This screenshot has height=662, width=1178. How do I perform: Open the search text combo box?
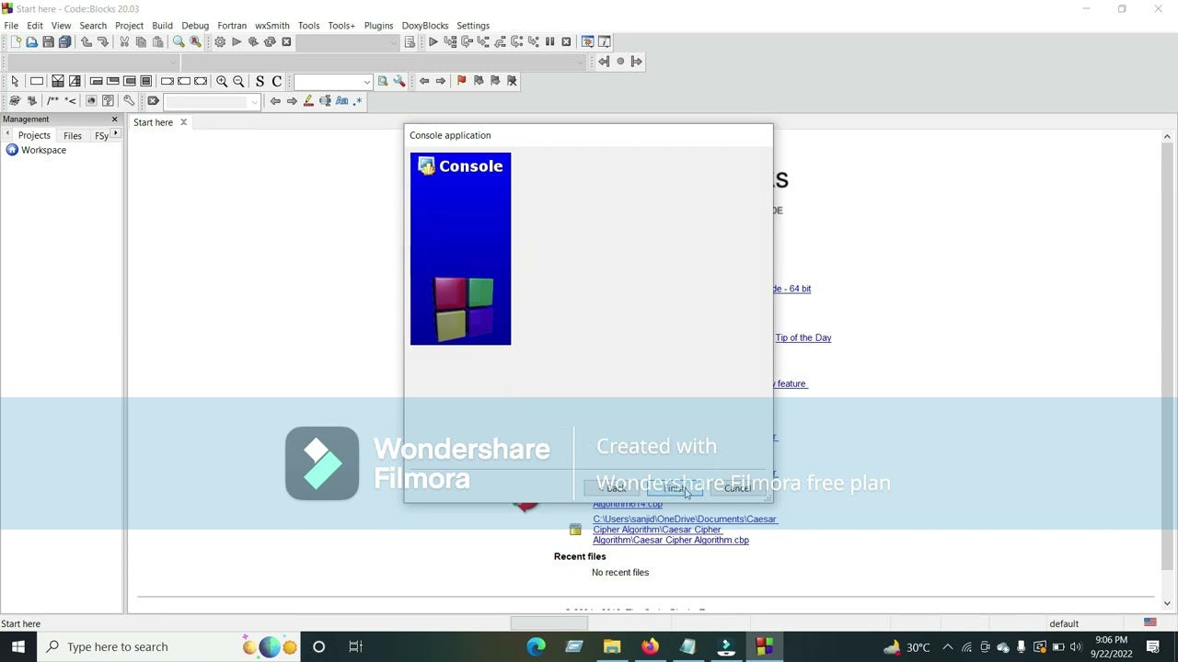pyautogui.click(x=333, y=82)
